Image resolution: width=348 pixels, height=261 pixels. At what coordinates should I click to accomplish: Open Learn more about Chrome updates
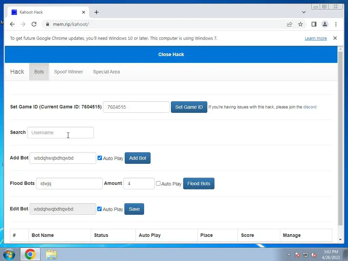click(x=316, y=38)
